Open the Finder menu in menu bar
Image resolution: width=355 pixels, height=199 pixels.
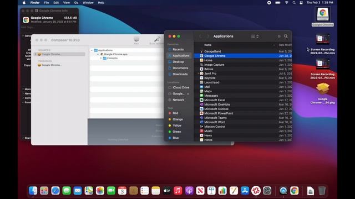point(35,3)
